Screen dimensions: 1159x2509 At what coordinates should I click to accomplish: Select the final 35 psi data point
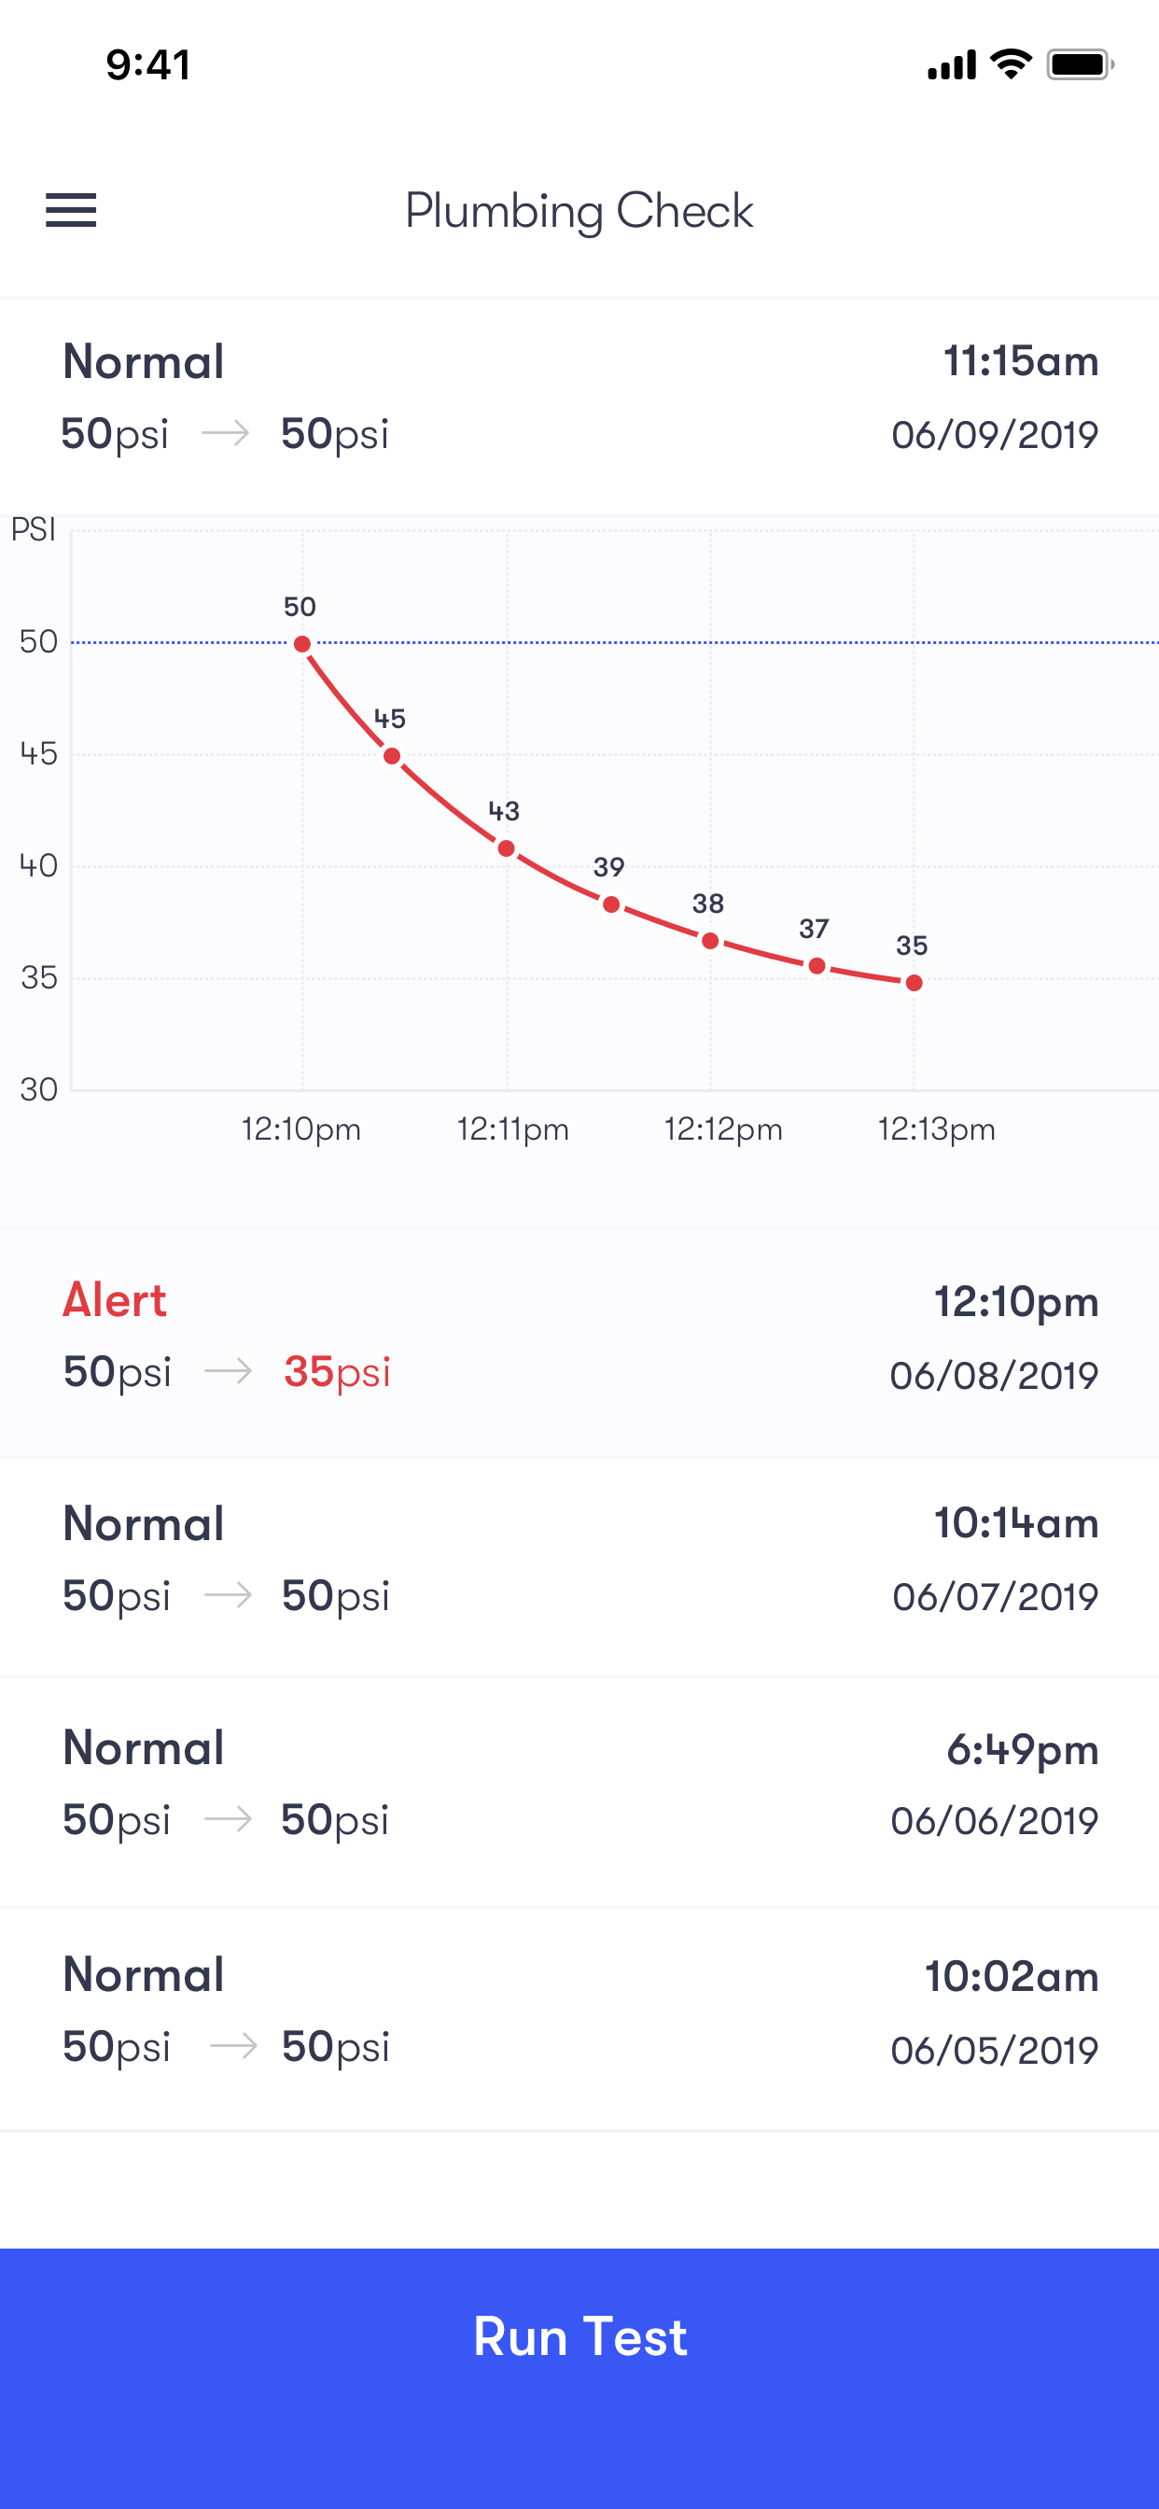pyautogui.click(x=914, y=983)
